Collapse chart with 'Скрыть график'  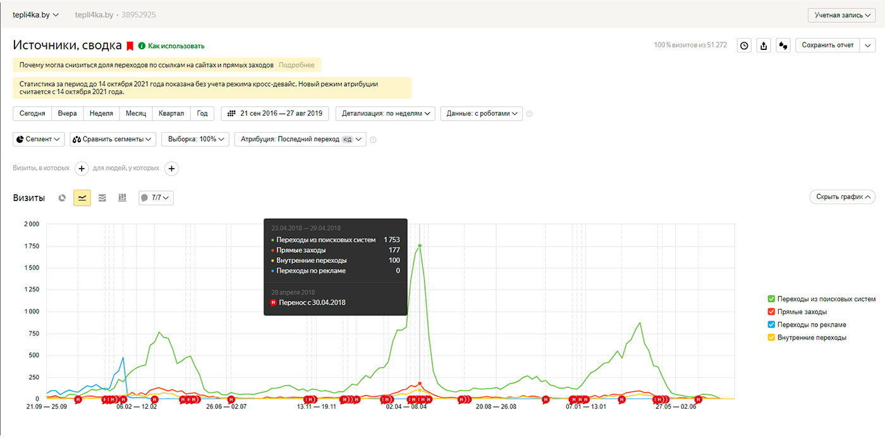point(842,197)
